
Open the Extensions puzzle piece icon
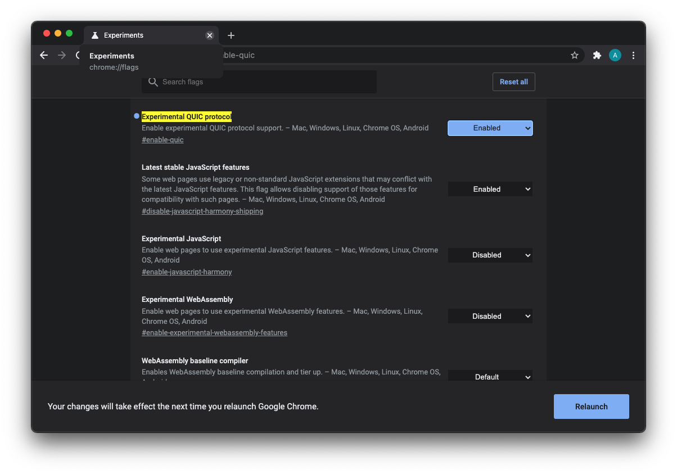(x=597, y=55)
